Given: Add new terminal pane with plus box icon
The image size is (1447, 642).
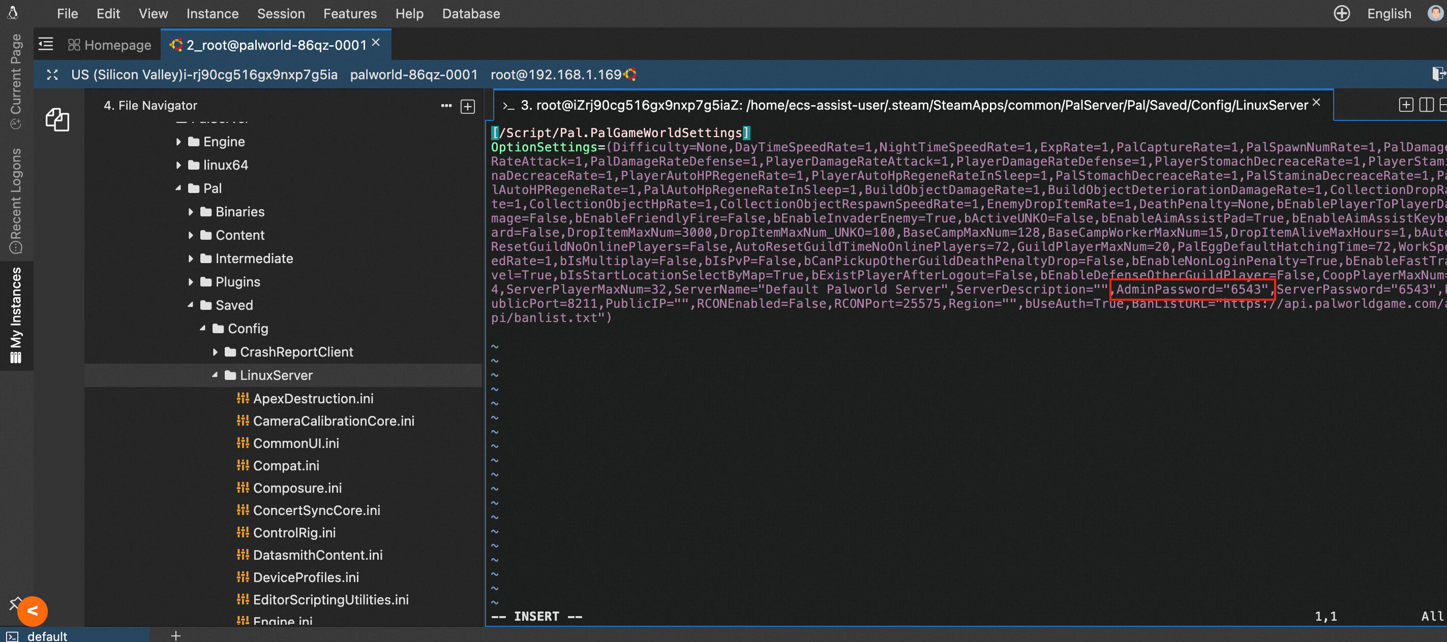Looking at the screenshot, I should 1405,105.
